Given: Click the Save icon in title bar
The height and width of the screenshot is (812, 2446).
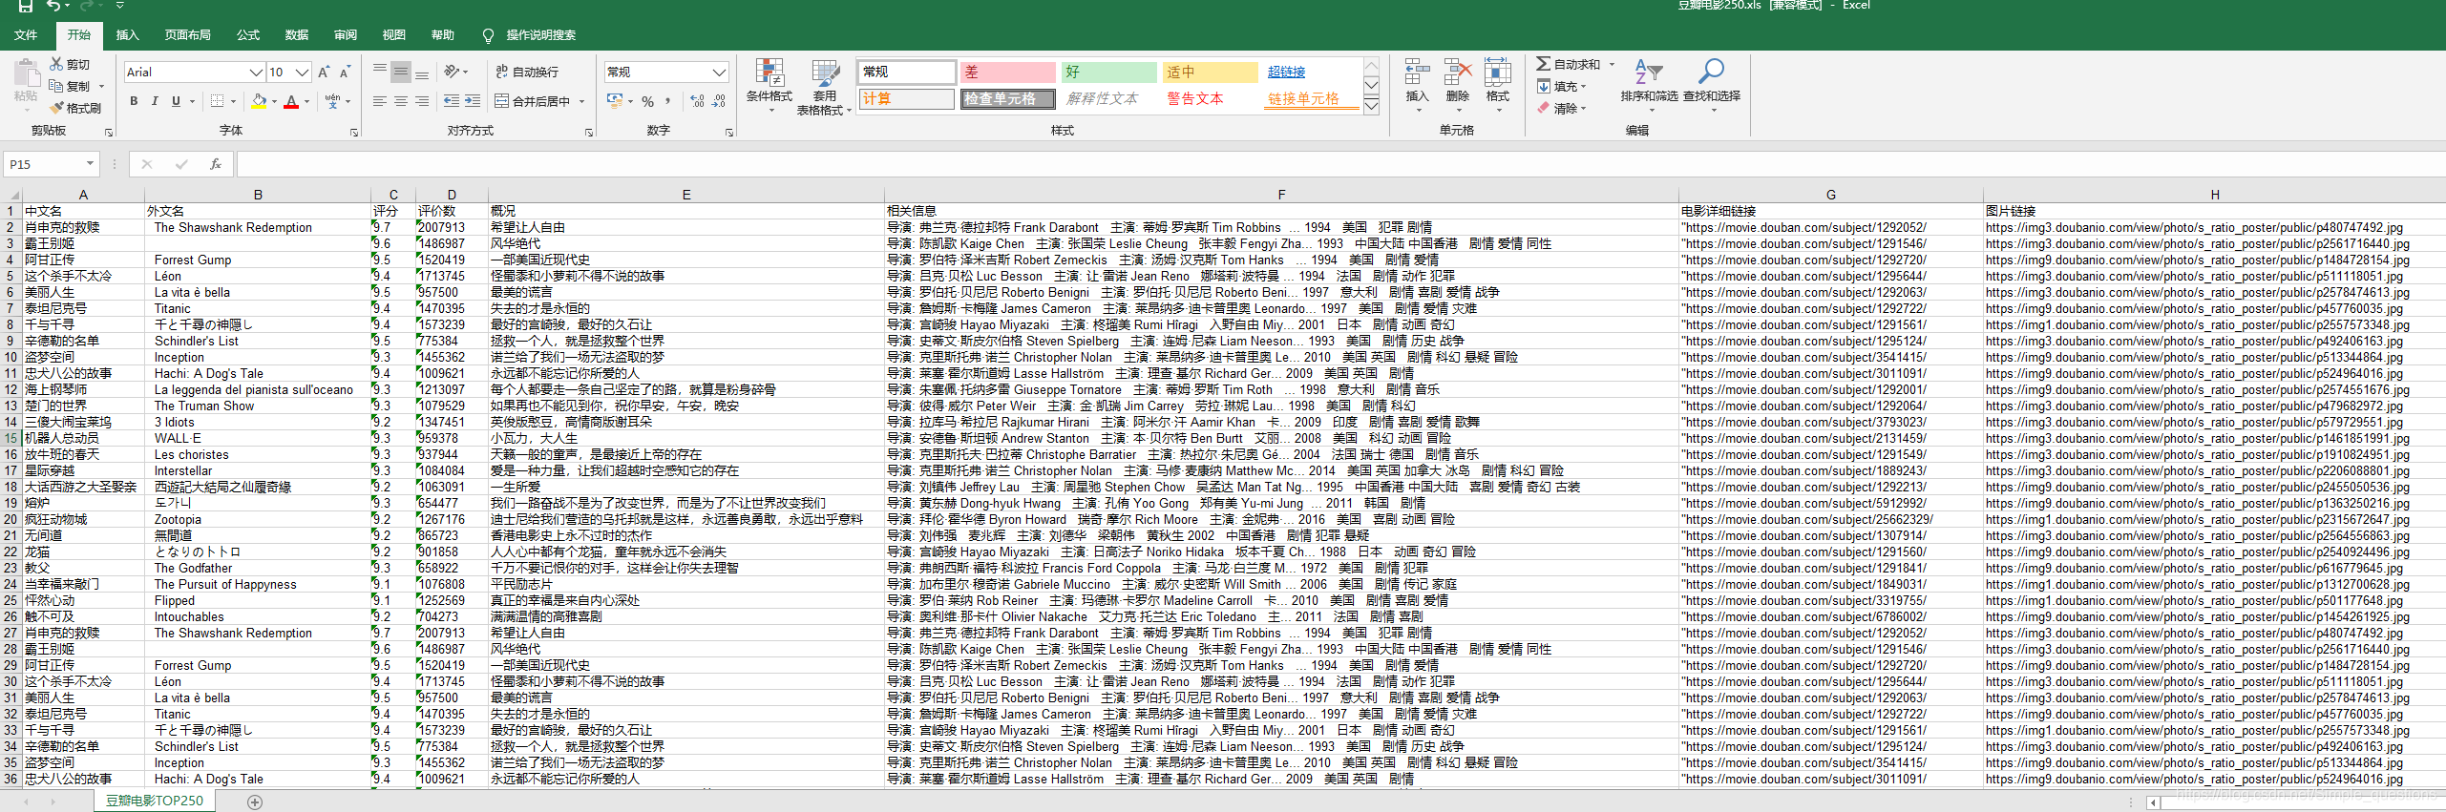Looking at the screenshot, I should 26,6.
